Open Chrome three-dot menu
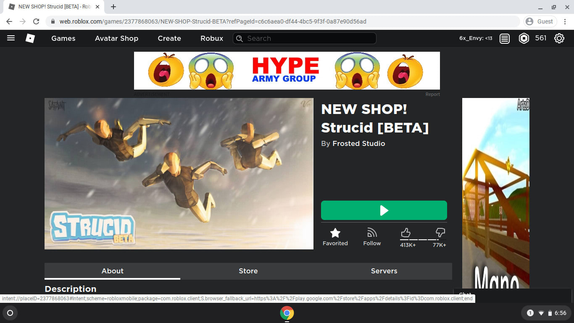The image size is (574, 323). click(x=565, y=21)
